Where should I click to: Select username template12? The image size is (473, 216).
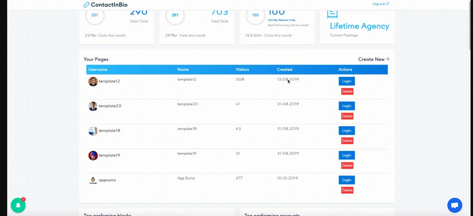click(x=109, y=82)
